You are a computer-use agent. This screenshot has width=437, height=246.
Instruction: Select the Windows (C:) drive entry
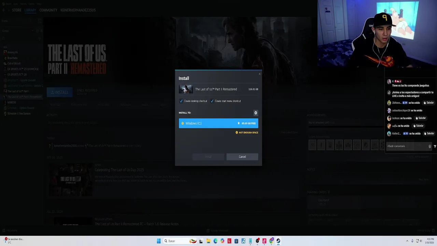click(x=218, y=123)
